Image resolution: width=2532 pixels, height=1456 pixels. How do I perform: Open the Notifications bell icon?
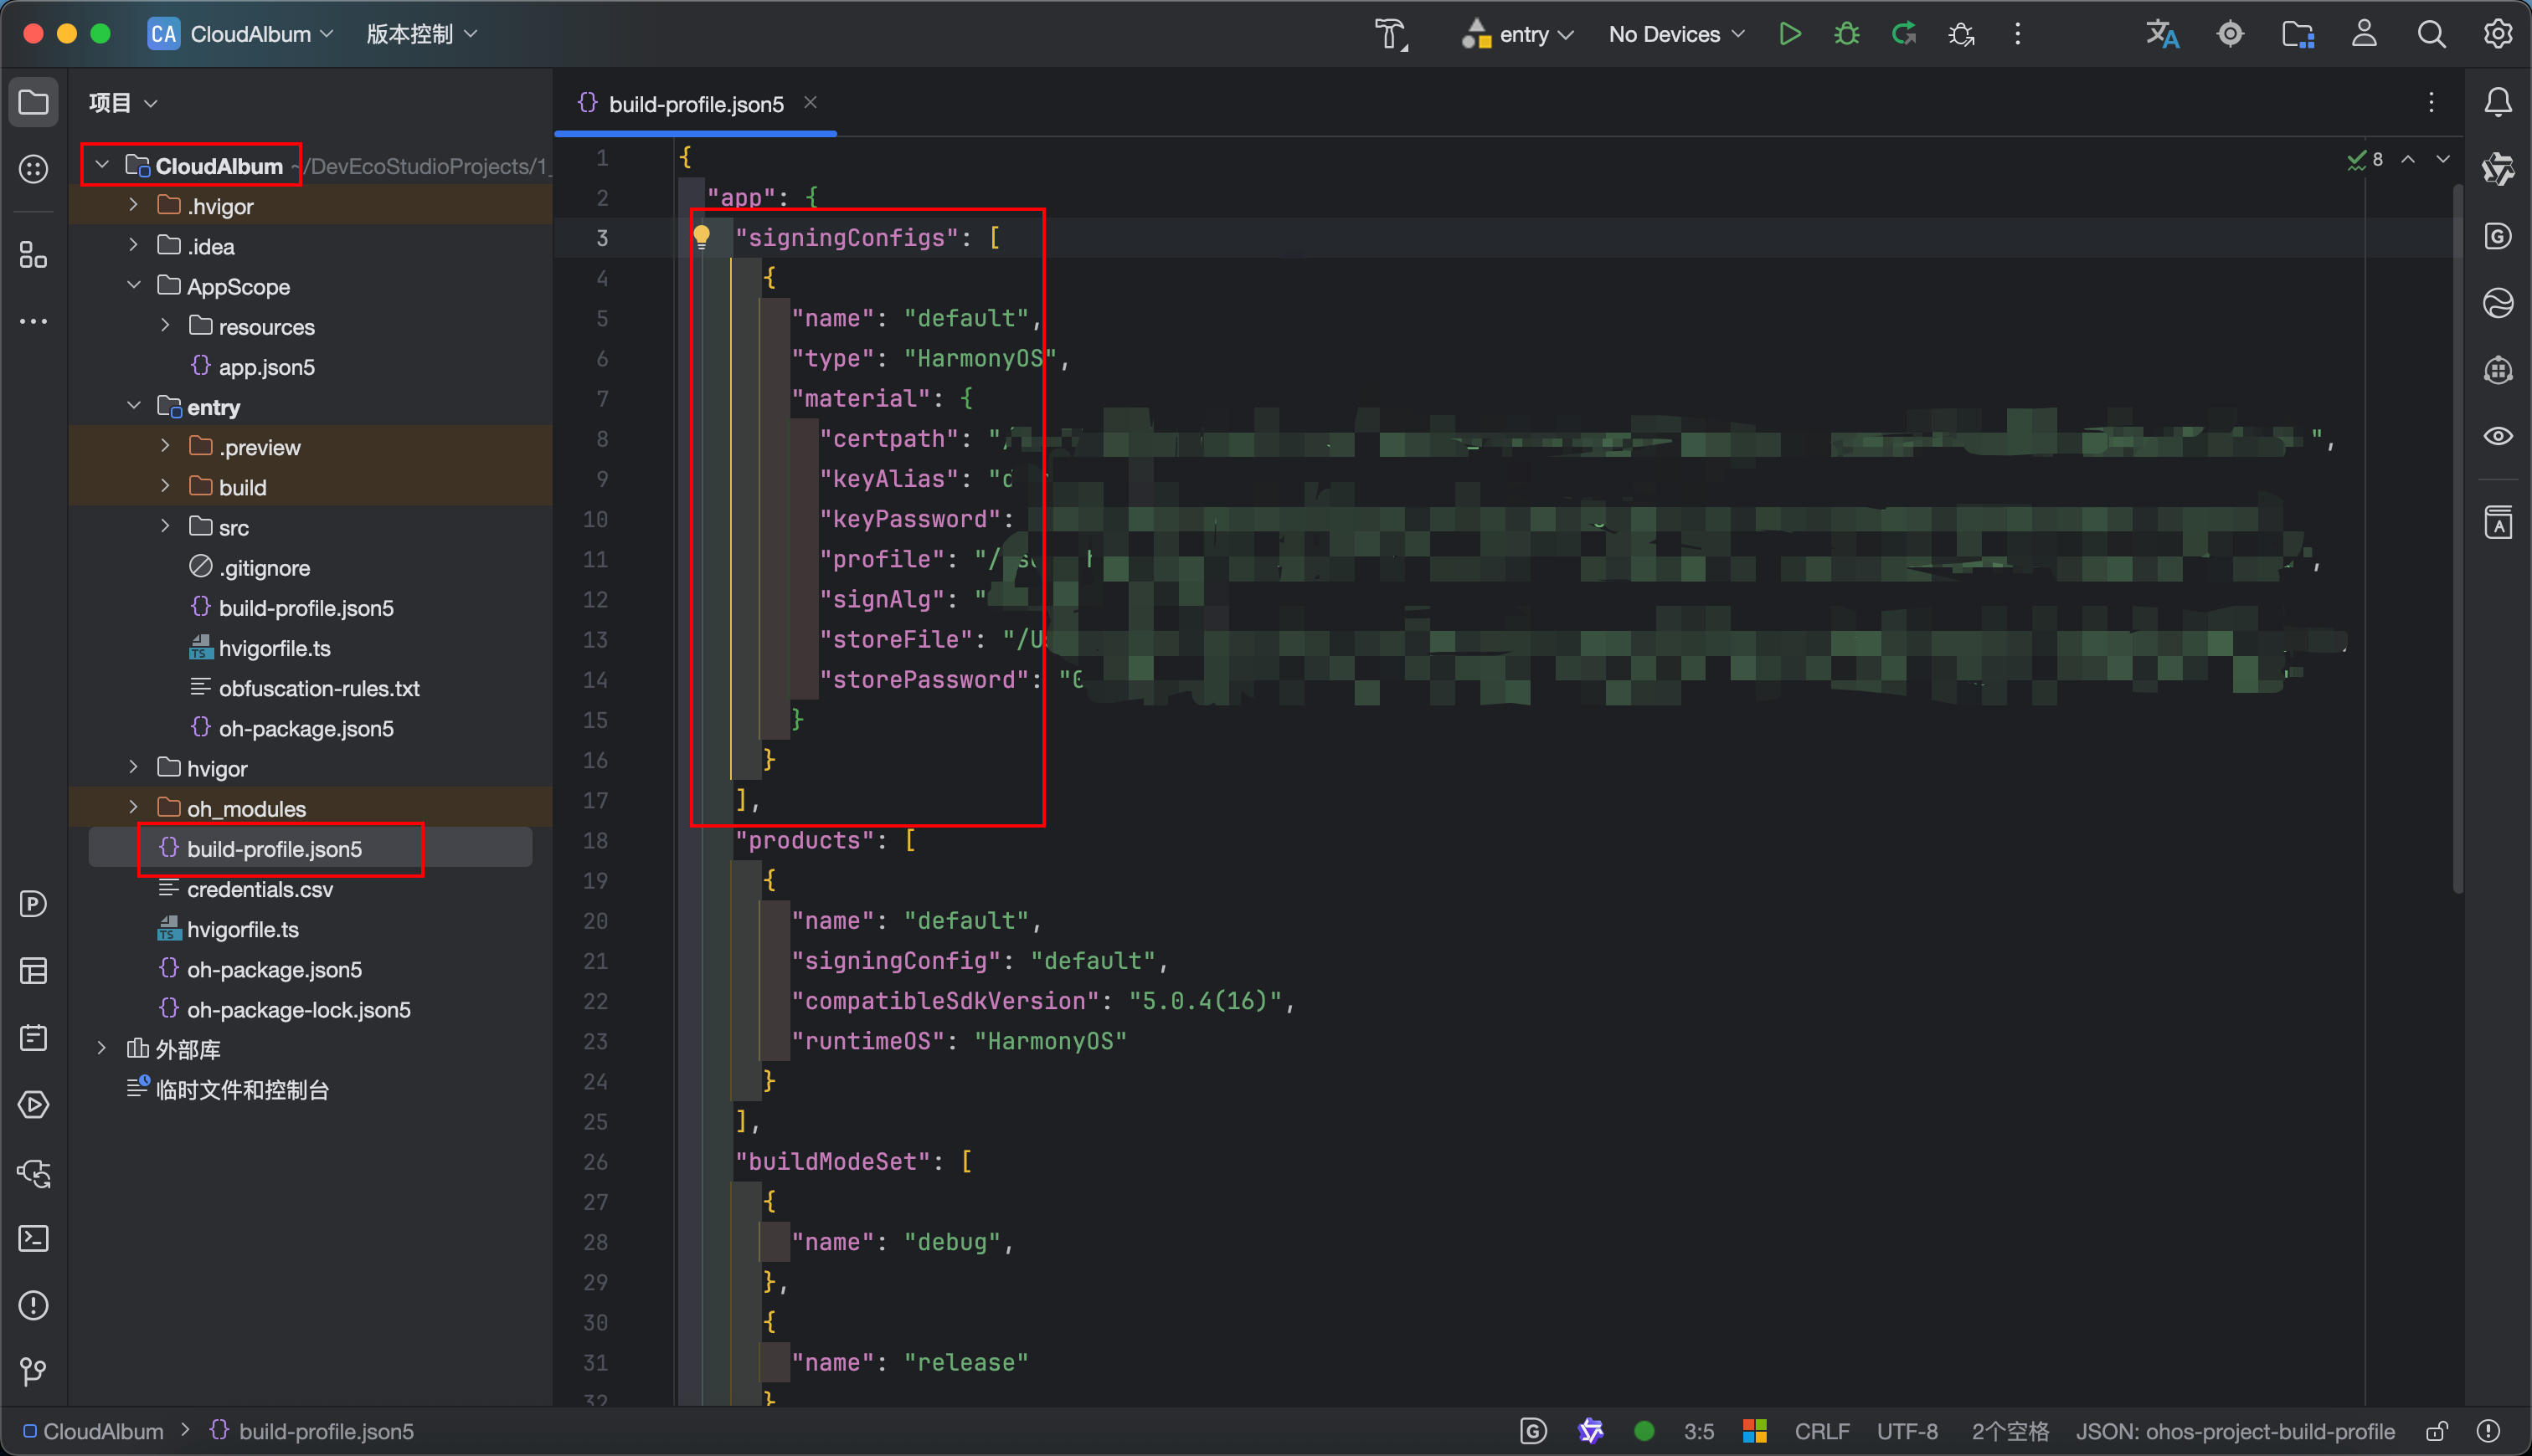[2498, 102]
